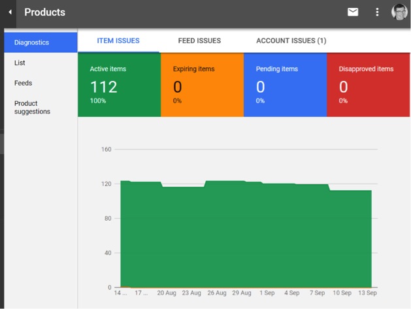Open the mail notifications icon

(353, 12)
